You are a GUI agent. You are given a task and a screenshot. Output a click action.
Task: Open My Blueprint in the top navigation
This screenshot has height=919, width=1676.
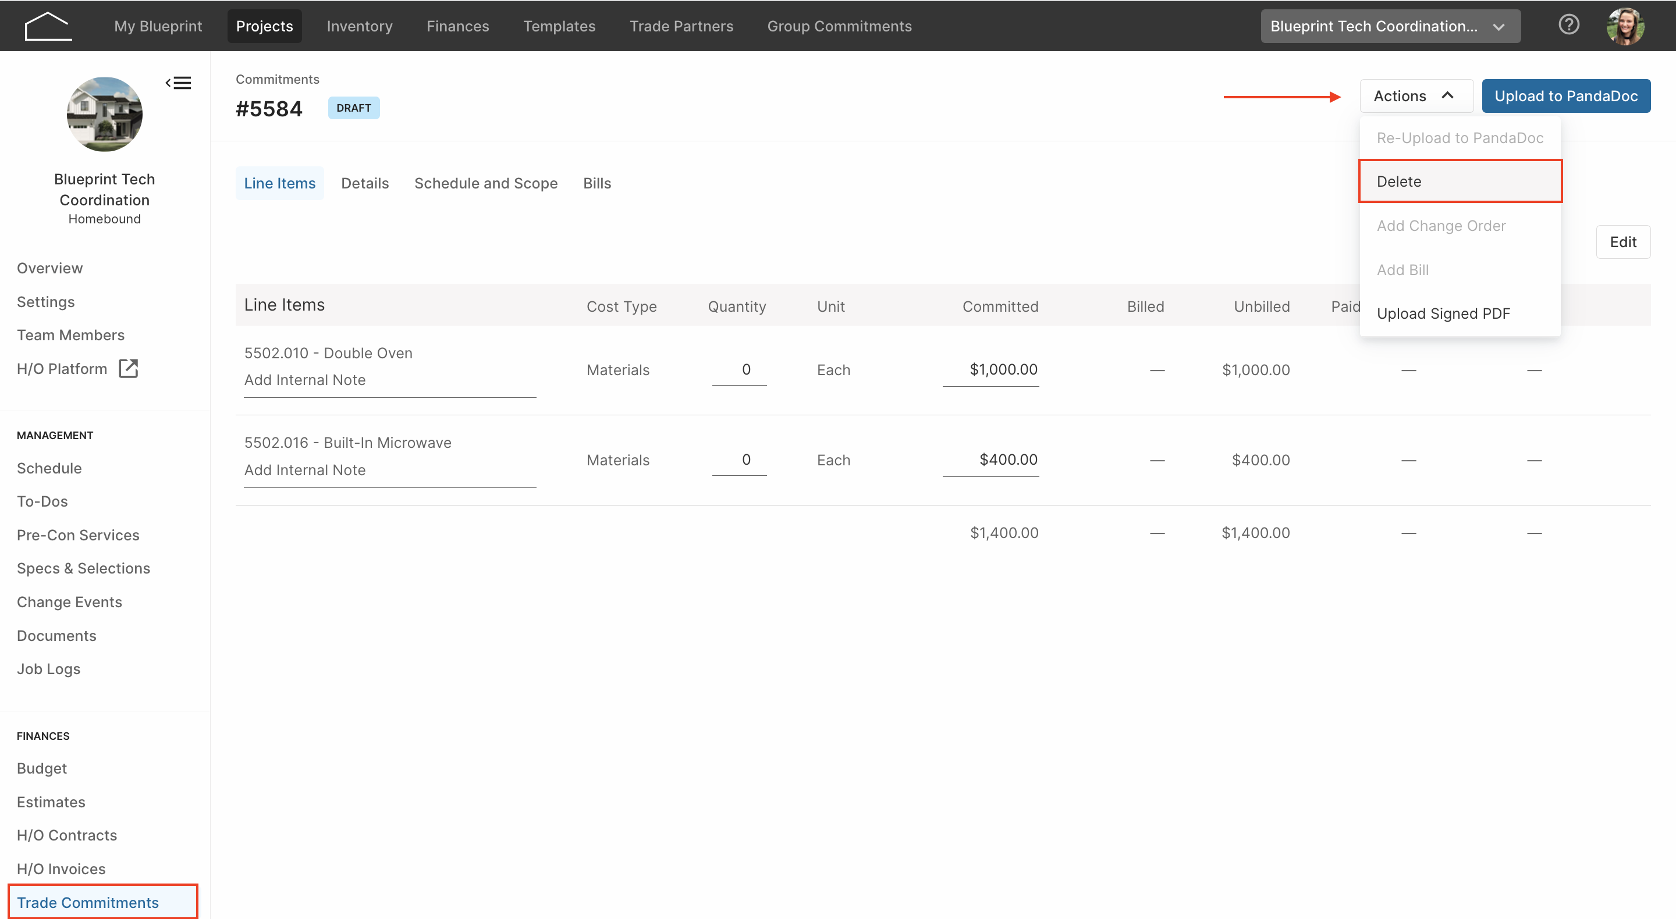pyautogui.click(x=158, y=26)
